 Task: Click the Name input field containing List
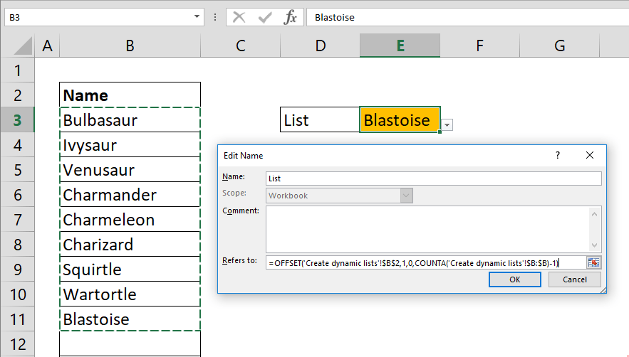tap(433, 178)
